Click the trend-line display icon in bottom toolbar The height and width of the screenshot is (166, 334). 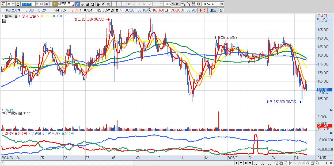tap(295, 163)
